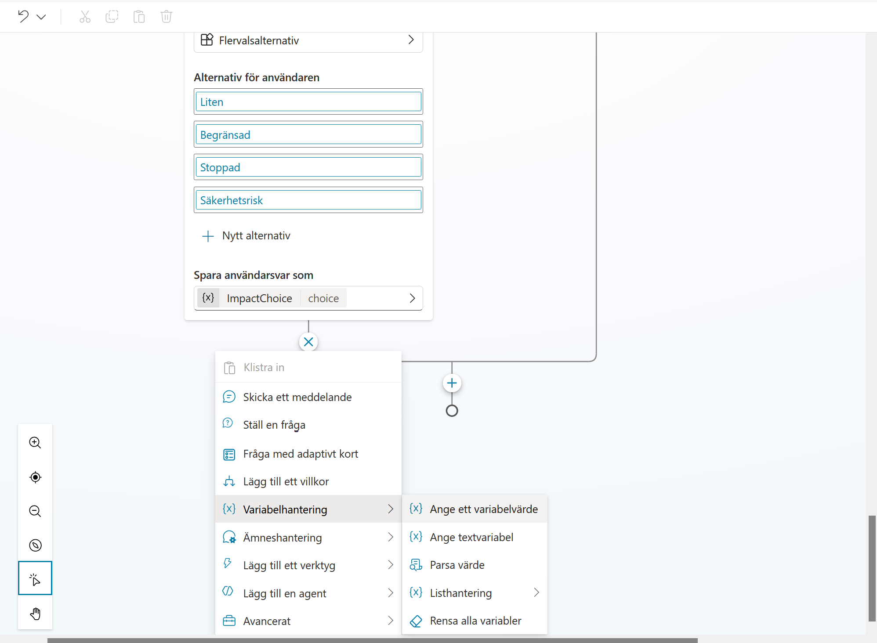Add a Nytt alternativ option
This screenshot has width=877, height=643.
(x=246, y=236)
